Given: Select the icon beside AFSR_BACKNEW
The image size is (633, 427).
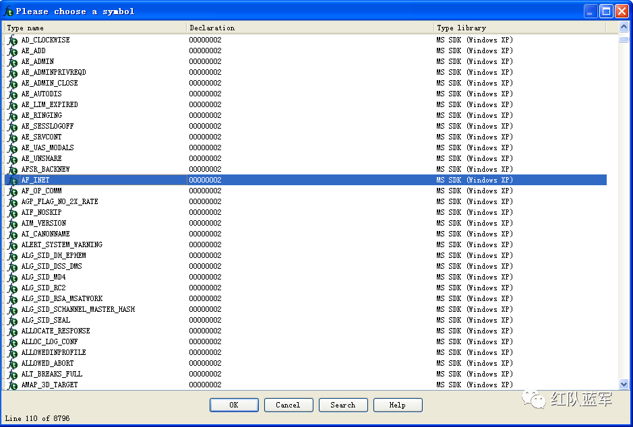Looking at the screenshot, I should [13, 170].
